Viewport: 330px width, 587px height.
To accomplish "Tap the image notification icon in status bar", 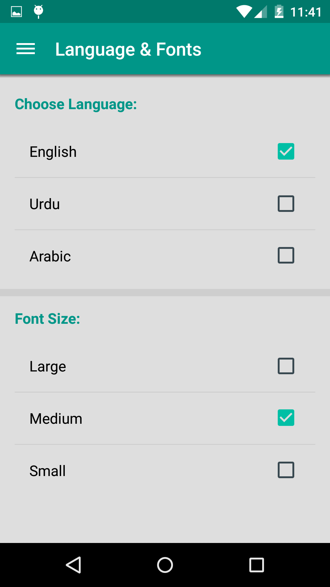I will 16,12.
